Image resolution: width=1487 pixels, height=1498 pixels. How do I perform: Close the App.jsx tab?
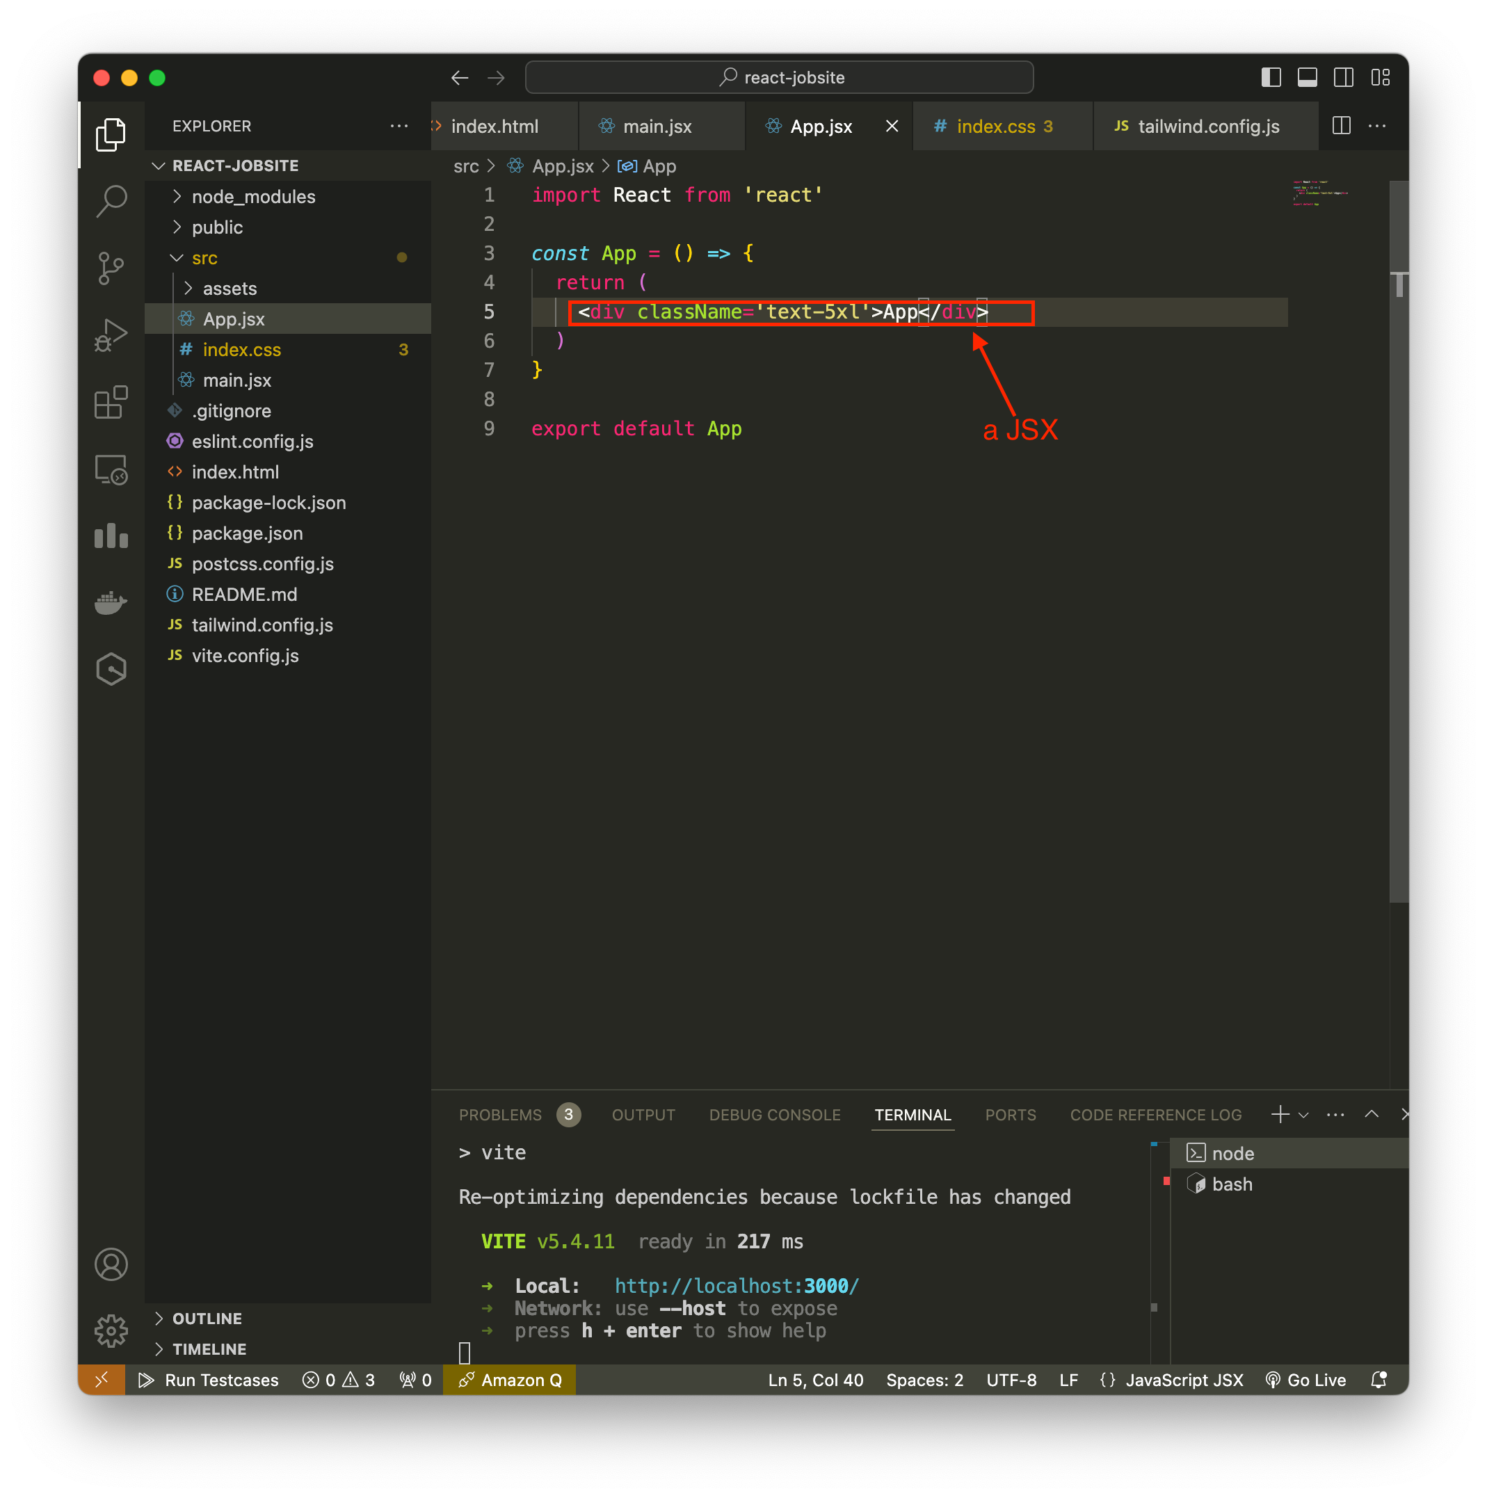pos(892,126)
